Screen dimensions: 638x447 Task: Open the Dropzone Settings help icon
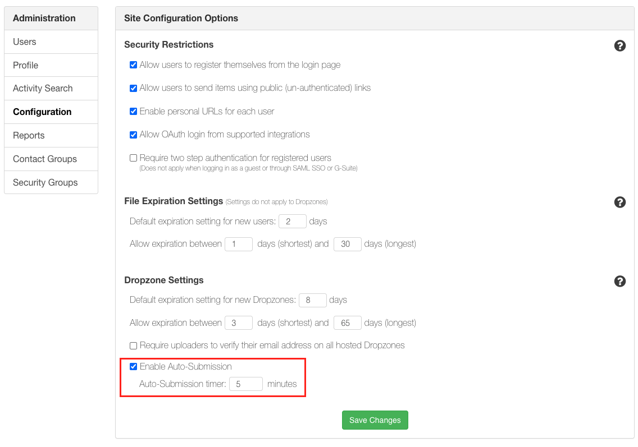pyautogui.click(x=620, y=281)
